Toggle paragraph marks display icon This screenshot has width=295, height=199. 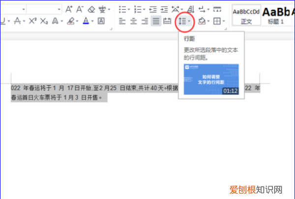click(202, 9)
